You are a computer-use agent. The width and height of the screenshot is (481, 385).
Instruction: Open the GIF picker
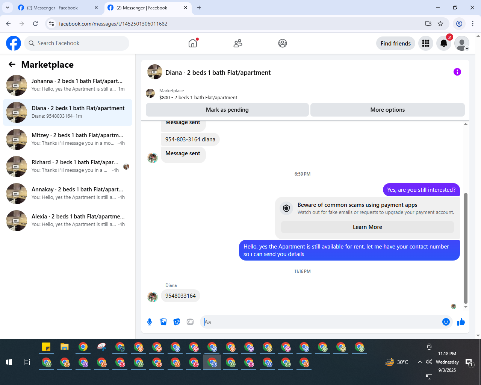coord(190,322)
